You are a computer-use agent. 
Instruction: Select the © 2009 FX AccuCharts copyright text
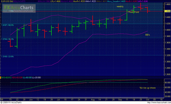[11, 102]
